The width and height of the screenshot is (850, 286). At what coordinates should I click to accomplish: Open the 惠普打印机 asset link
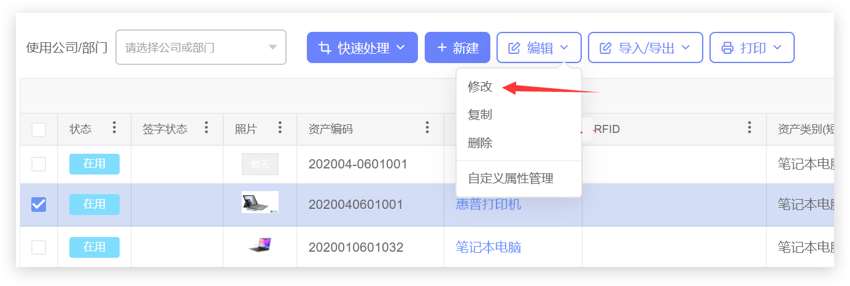coord(488,205)
